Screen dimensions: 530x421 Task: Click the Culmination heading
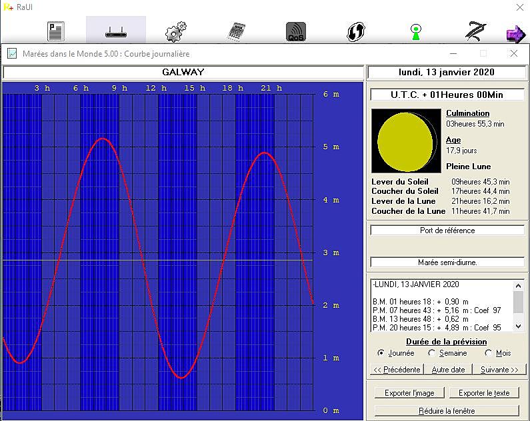coord(467,113)
